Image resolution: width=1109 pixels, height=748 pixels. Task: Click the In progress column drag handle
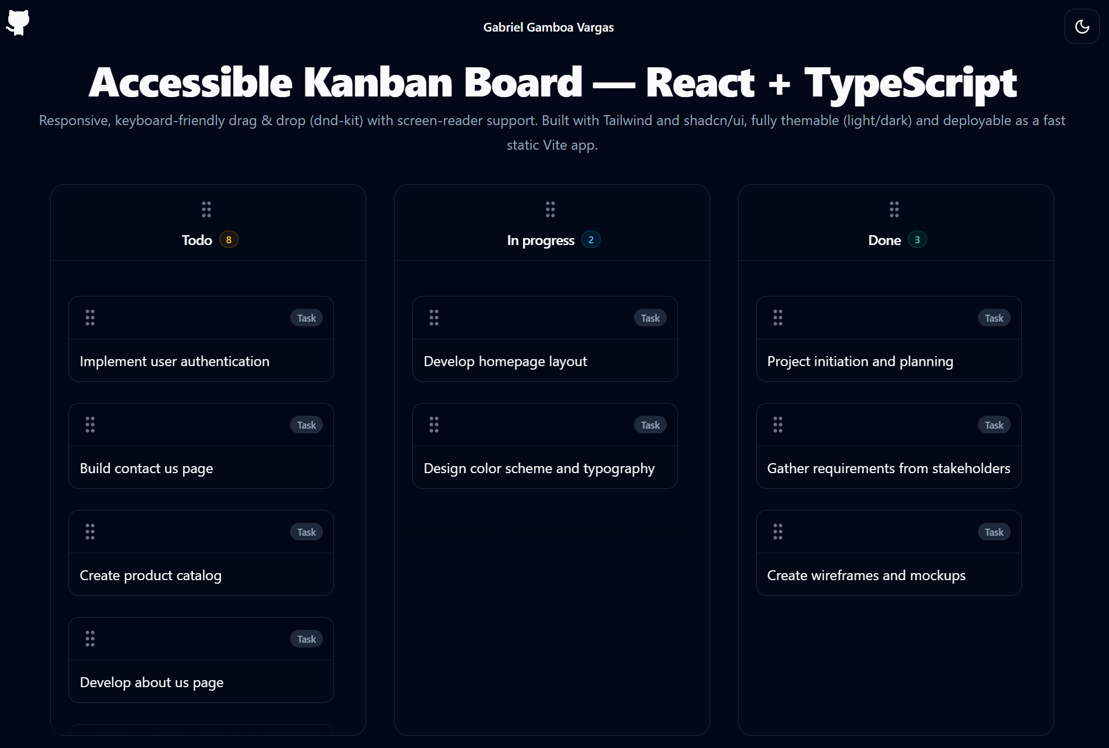550,209
